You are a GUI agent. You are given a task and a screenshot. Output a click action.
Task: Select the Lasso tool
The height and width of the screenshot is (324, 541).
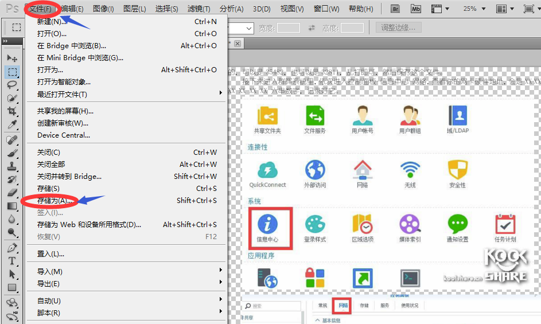point(11,84)
